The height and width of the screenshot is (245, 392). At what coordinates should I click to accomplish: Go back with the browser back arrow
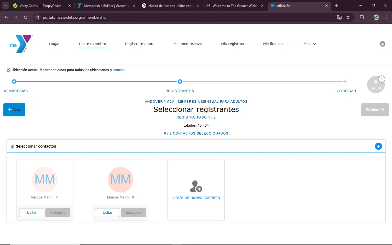click(x=6, y=17)
